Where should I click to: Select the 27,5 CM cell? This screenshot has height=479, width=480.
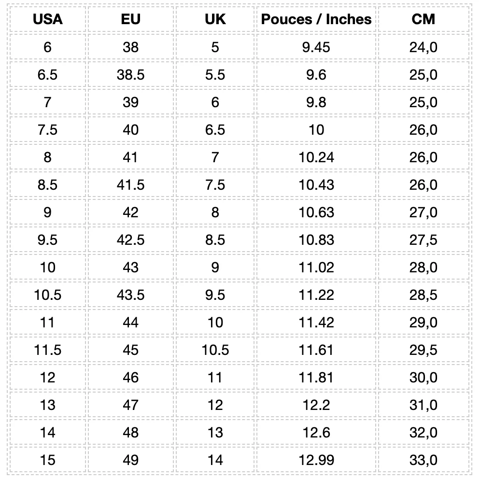coord(424,239)
